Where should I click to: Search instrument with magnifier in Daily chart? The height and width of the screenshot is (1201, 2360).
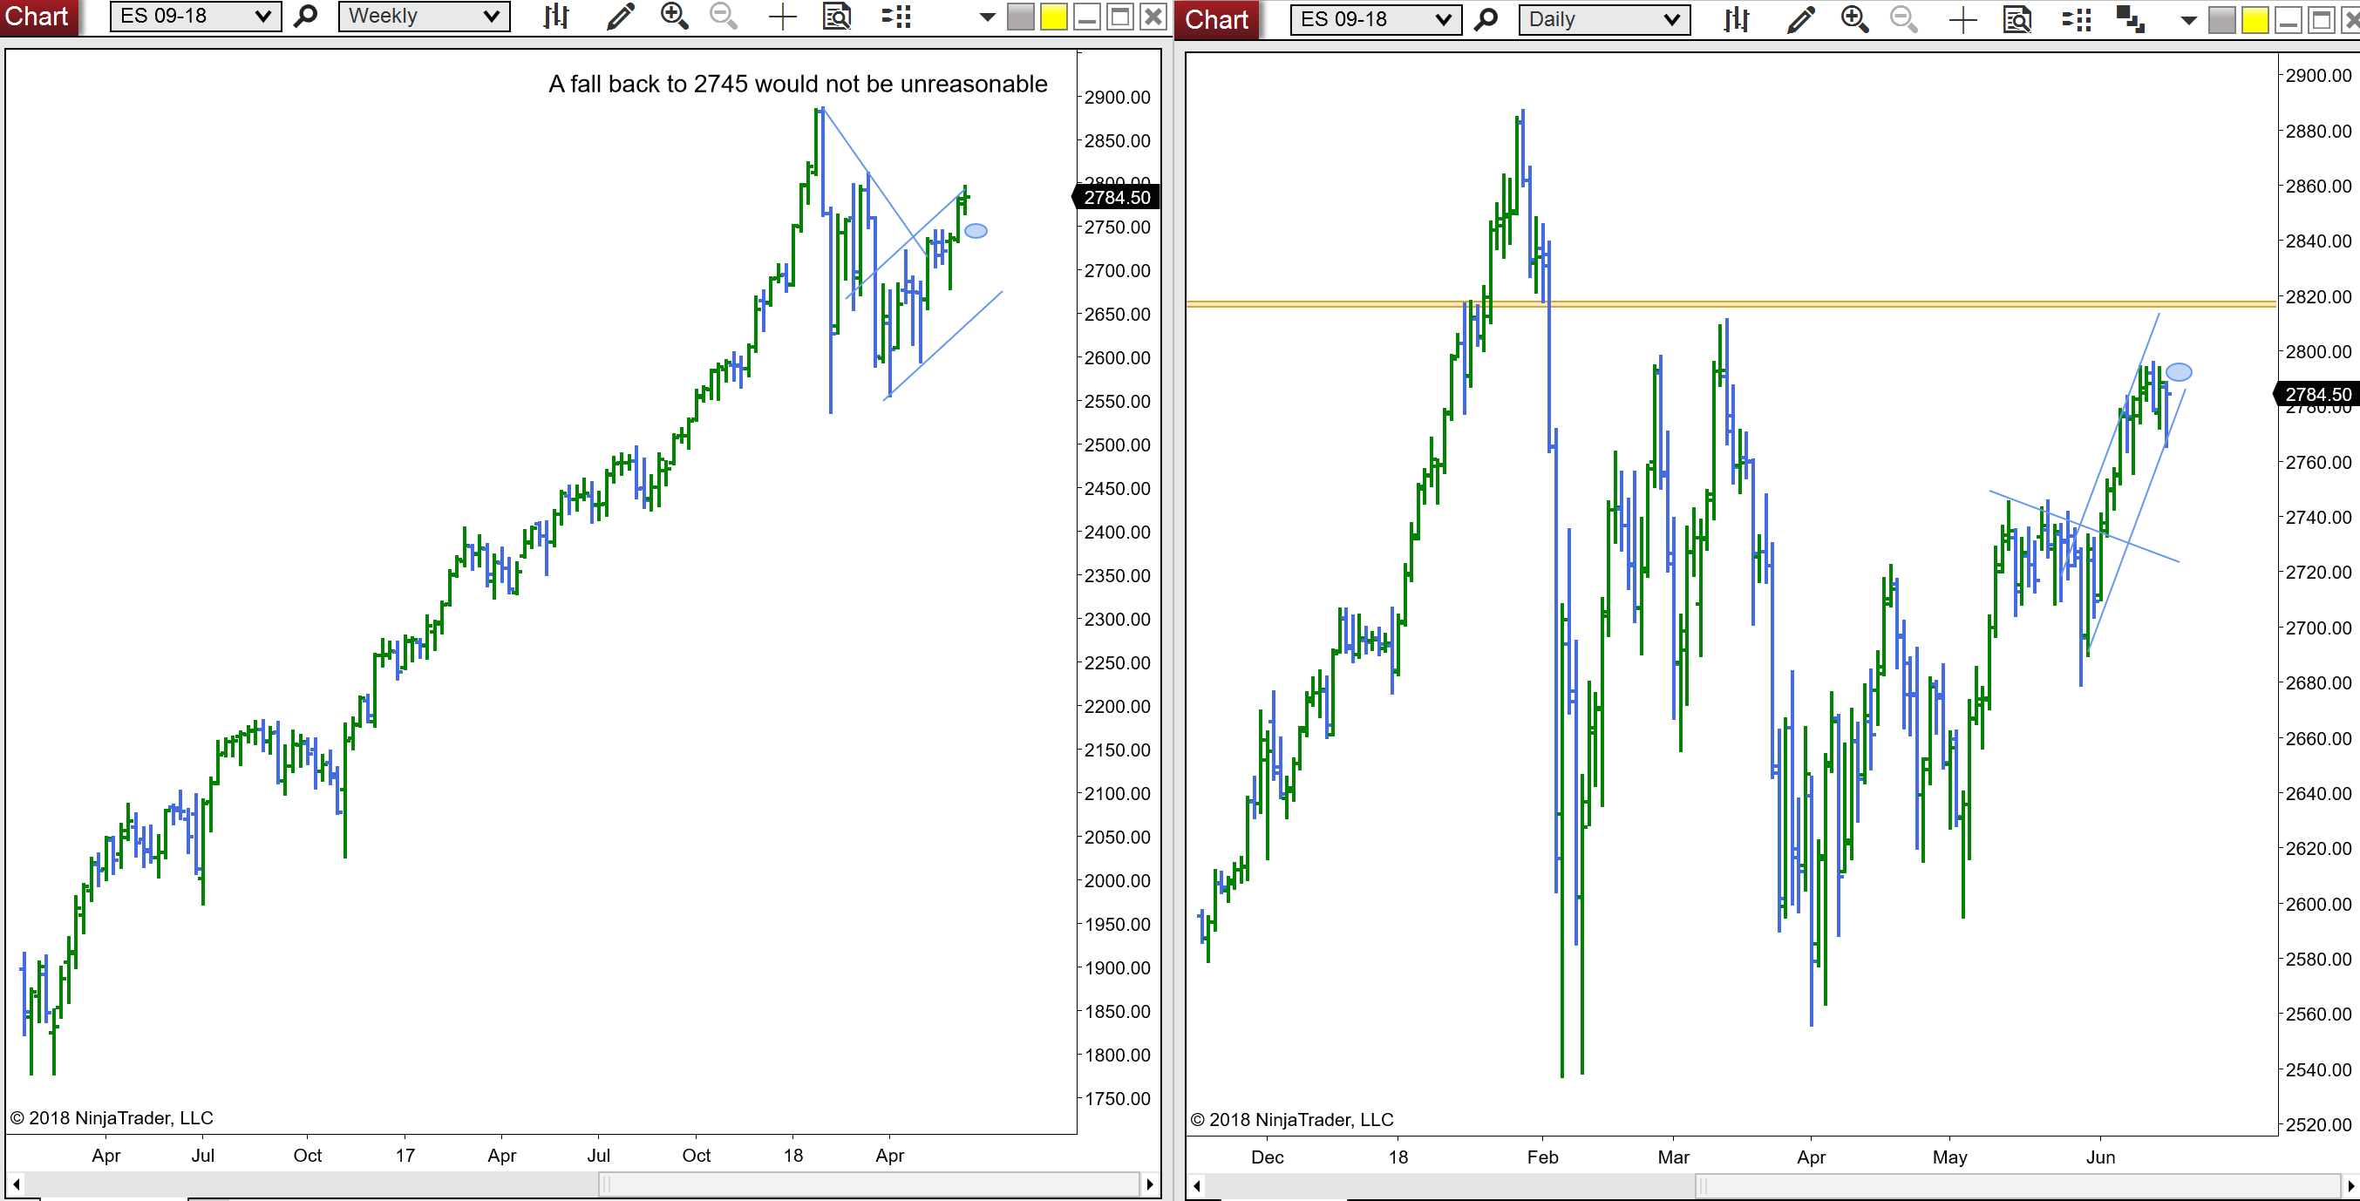pyautogui.click(x=1486, y=19)
